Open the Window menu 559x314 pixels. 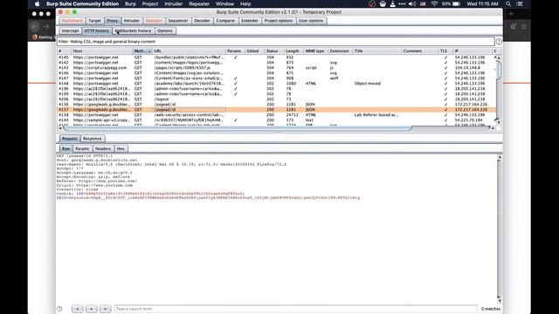tap(224, 3)
